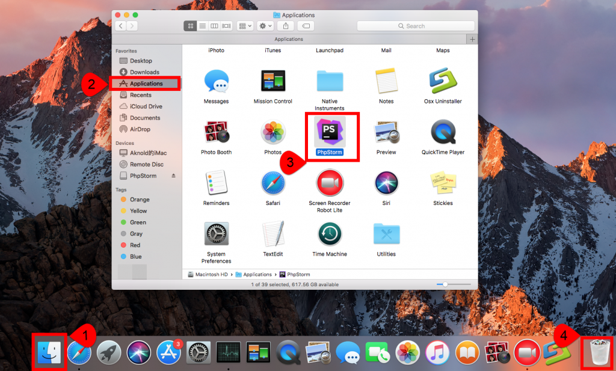Image resolution: width=616 pixels, height=371 pixels.
Task: Select Applications in the sidebar
Action: (x=146, y=84)
